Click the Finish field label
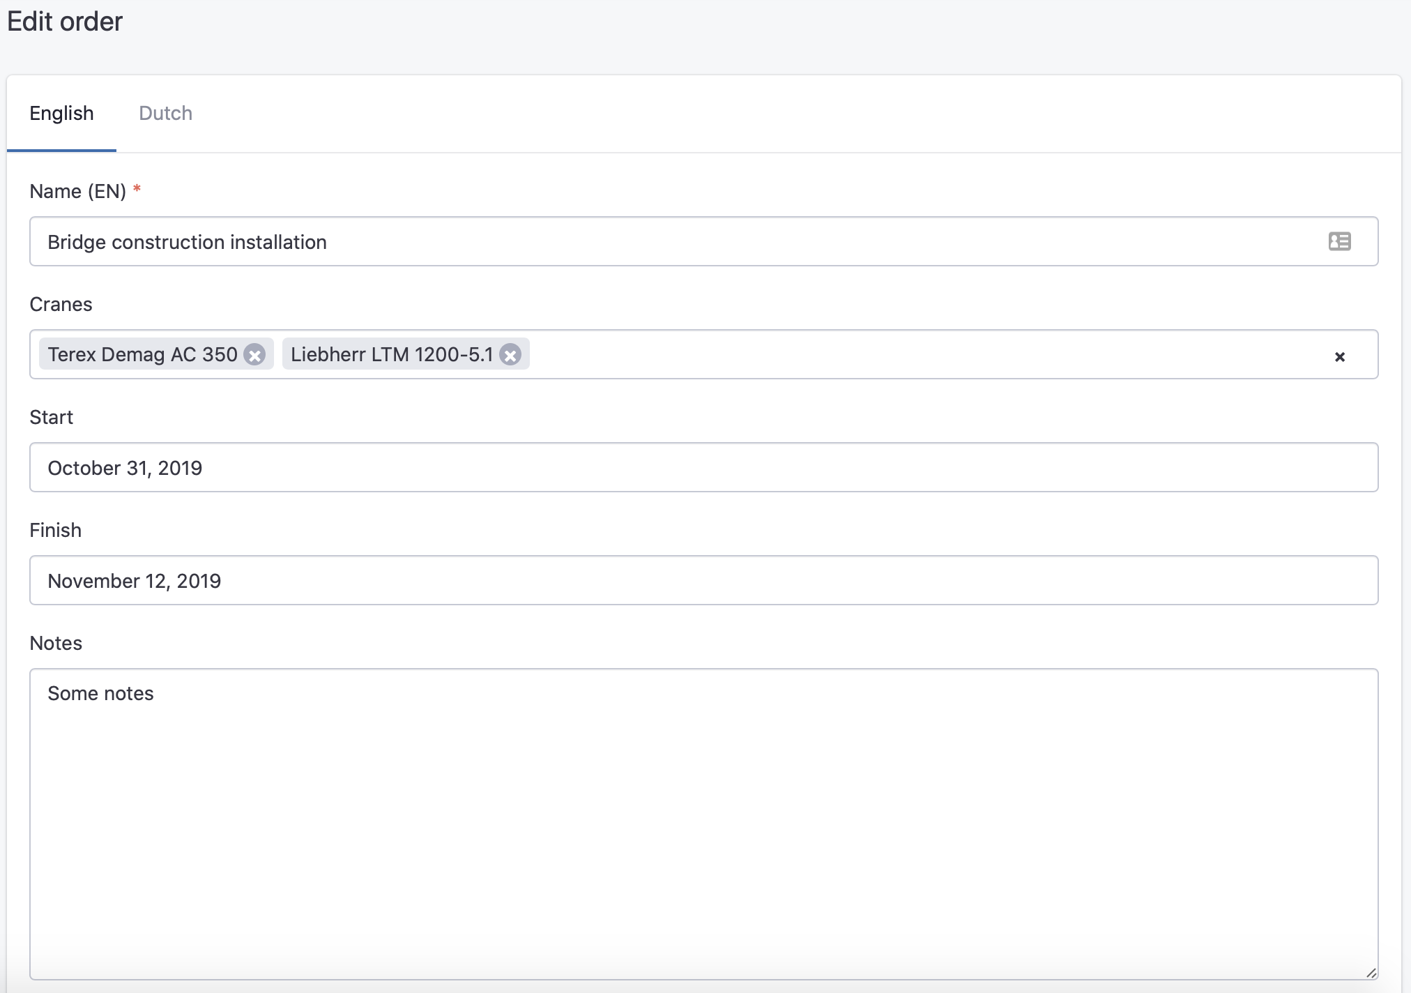The image size is (1411, 993). tap(55, 530)
